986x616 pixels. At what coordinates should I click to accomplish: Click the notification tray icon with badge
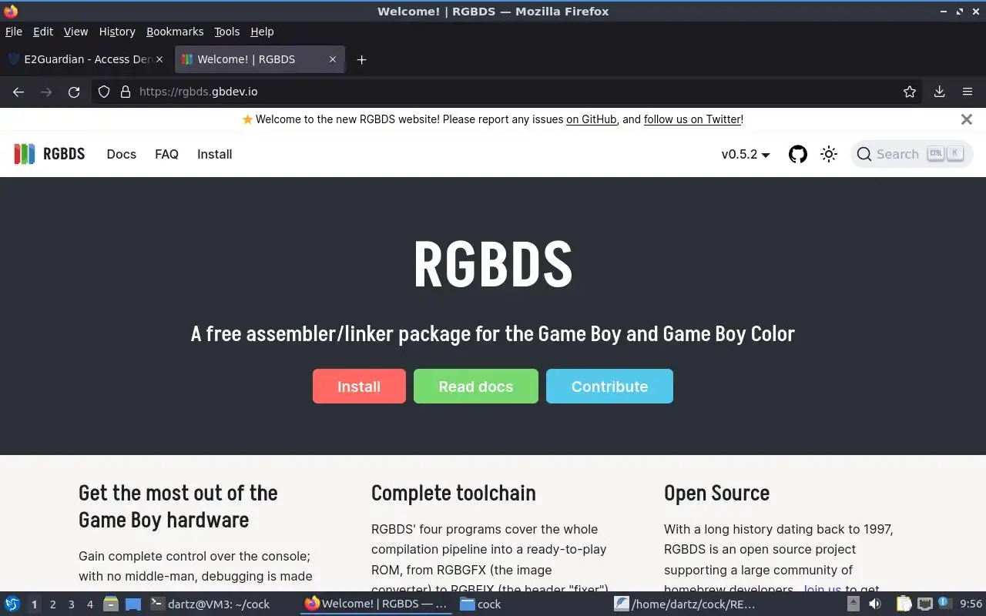point(944,604)
